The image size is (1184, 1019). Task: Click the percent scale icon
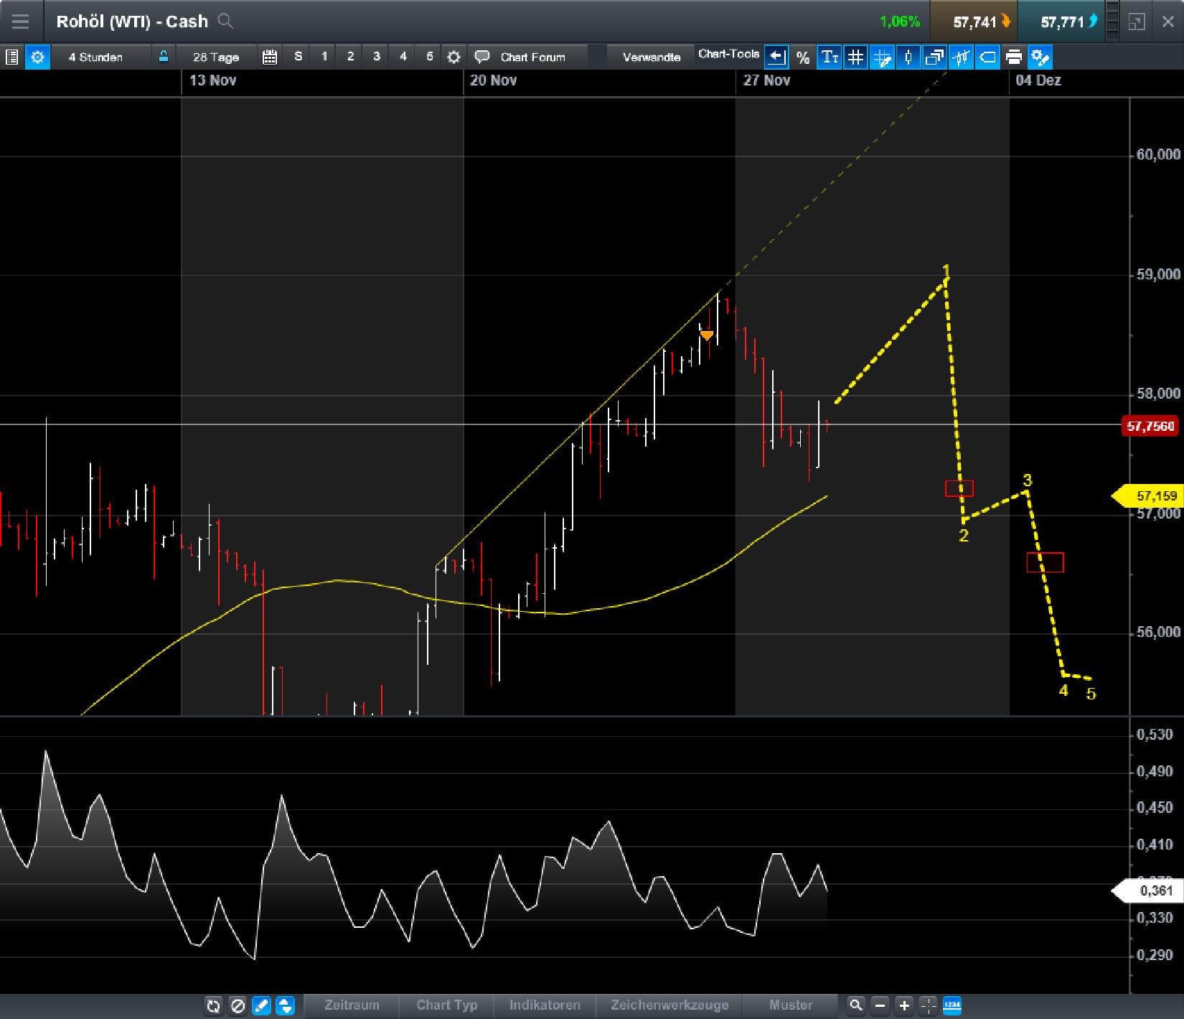[x=804, y=57]
